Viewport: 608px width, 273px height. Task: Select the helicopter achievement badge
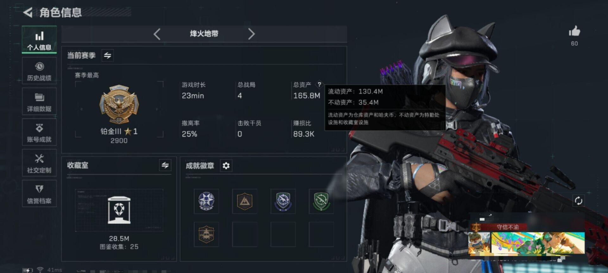(206, 234)
